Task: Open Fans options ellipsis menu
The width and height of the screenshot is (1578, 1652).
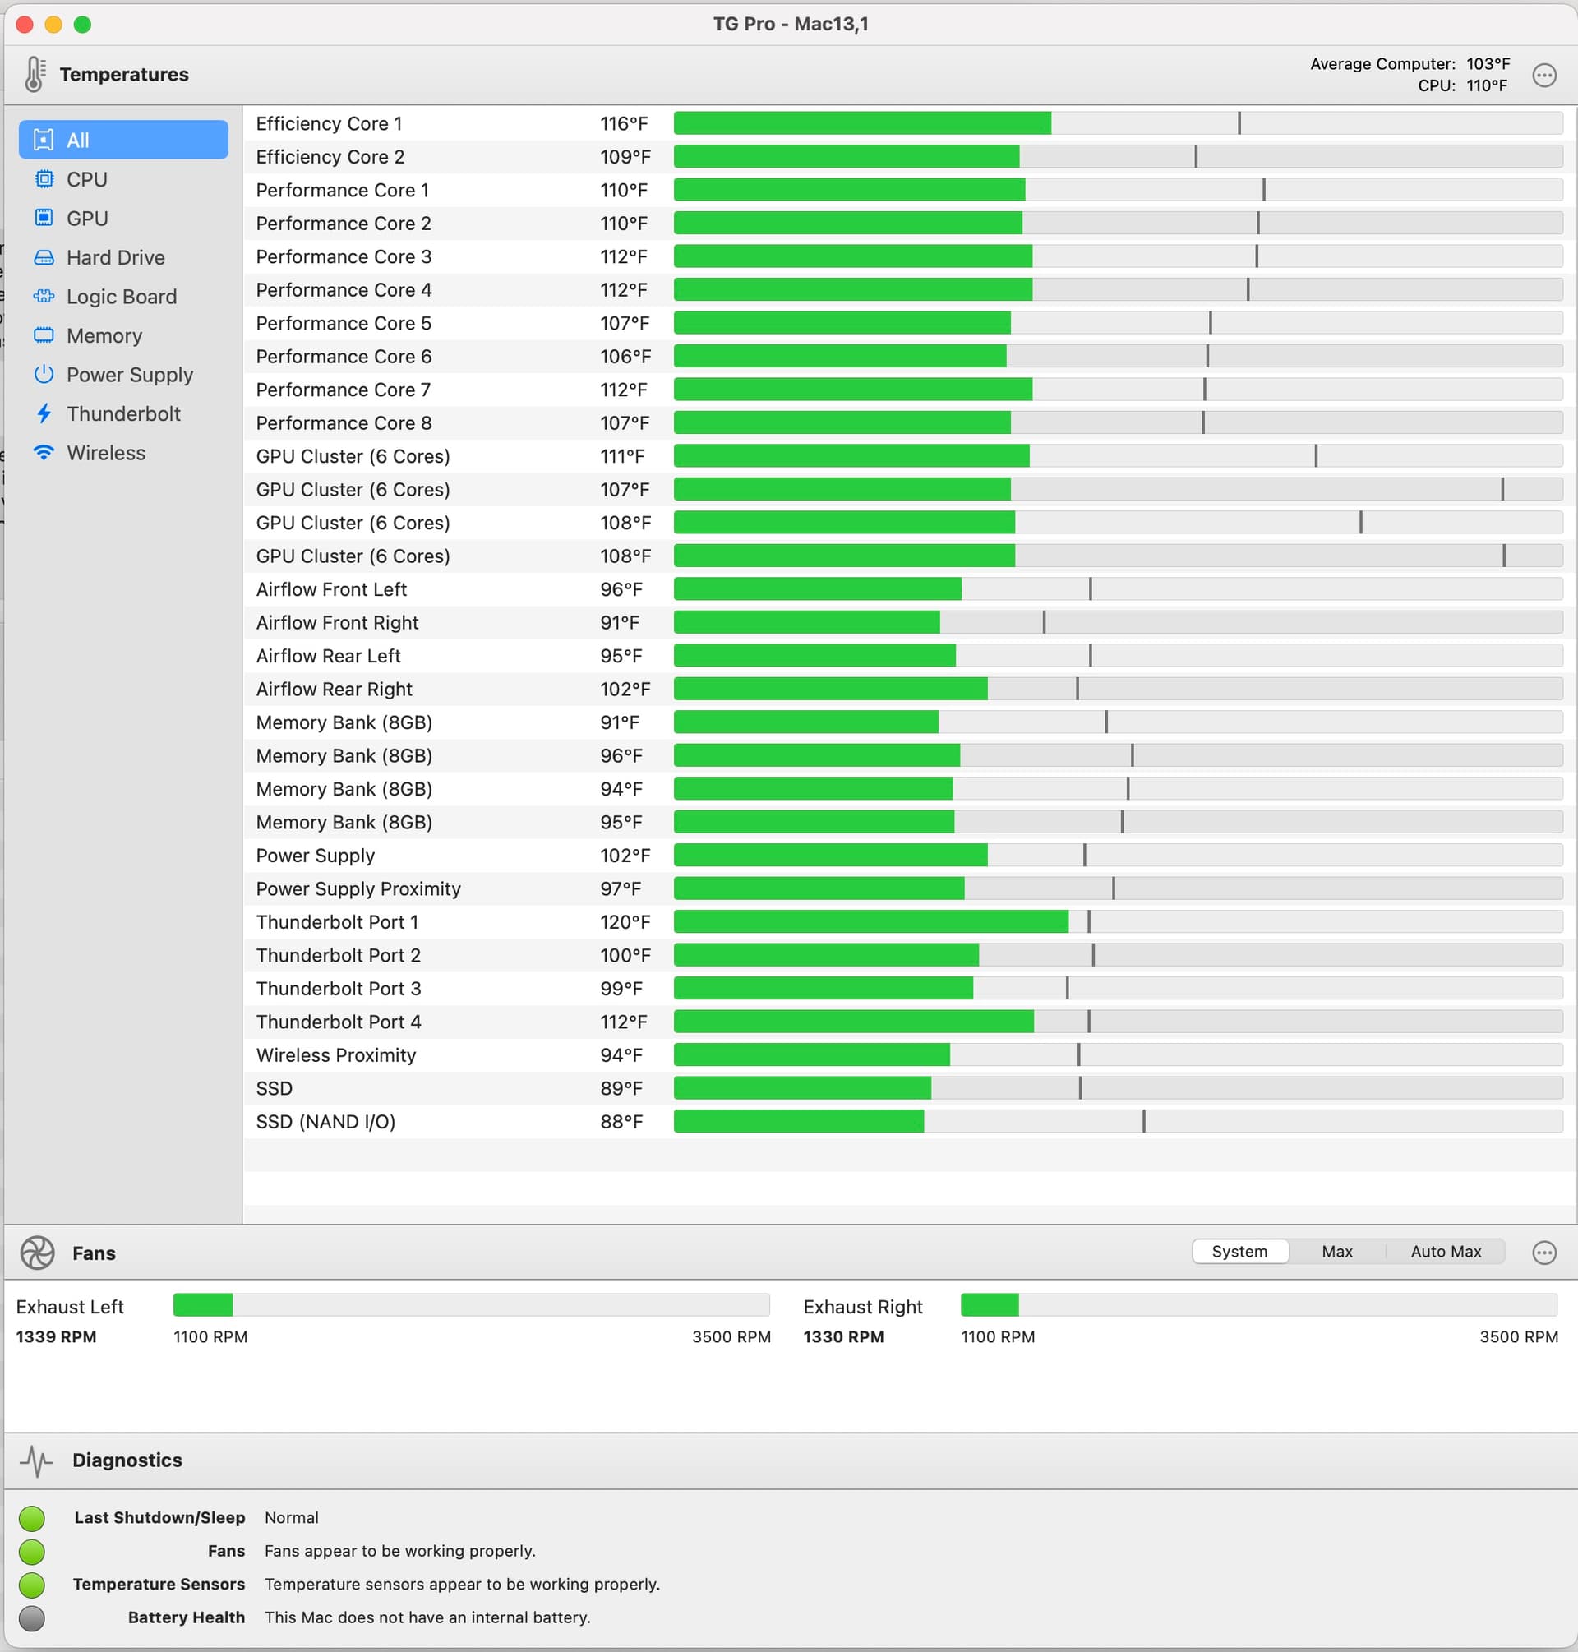Action: [1543, 1253]
